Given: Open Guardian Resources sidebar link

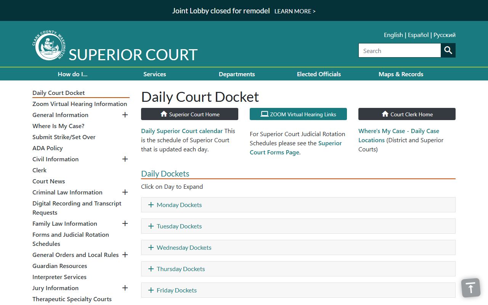Looking at the screenshot, I should 60,266.
